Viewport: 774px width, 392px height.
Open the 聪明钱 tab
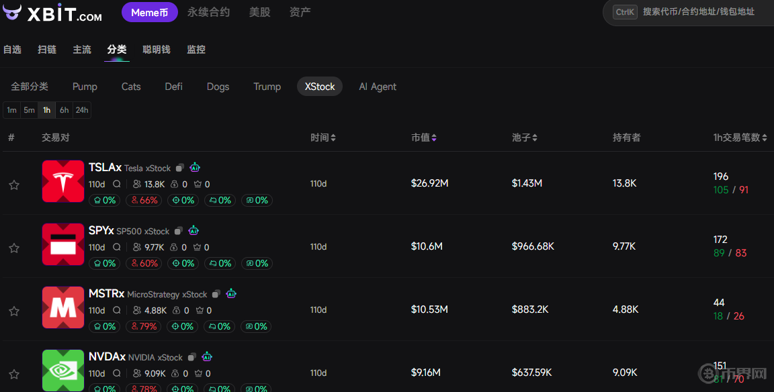coord(157,50)
